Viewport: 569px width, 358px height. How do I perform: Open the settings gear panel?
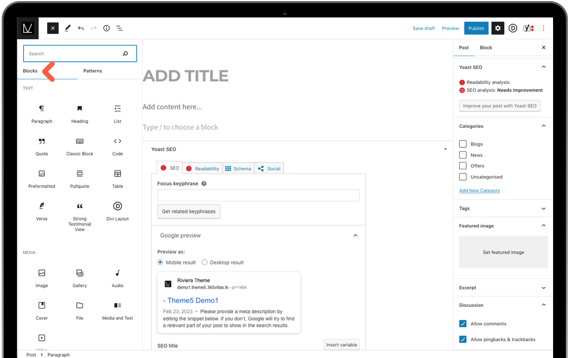pyautogui.click(x=497, y=28)
